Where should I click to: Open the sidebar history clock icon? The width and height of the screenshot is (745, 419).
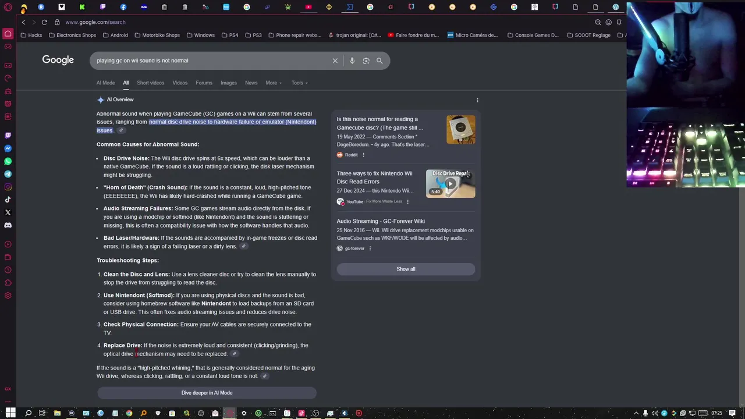[x=8, y=270]
